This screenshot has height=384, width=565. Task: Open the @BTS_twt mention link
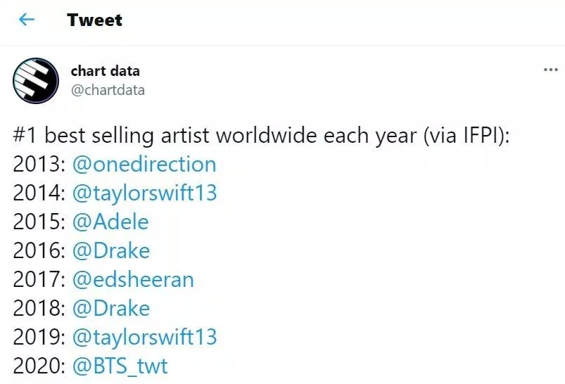pos(120,366)
